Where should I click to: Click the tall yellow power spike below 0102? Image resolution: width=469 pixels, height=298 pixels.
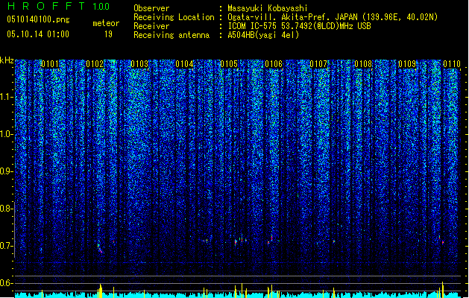[x=101, y=291]
